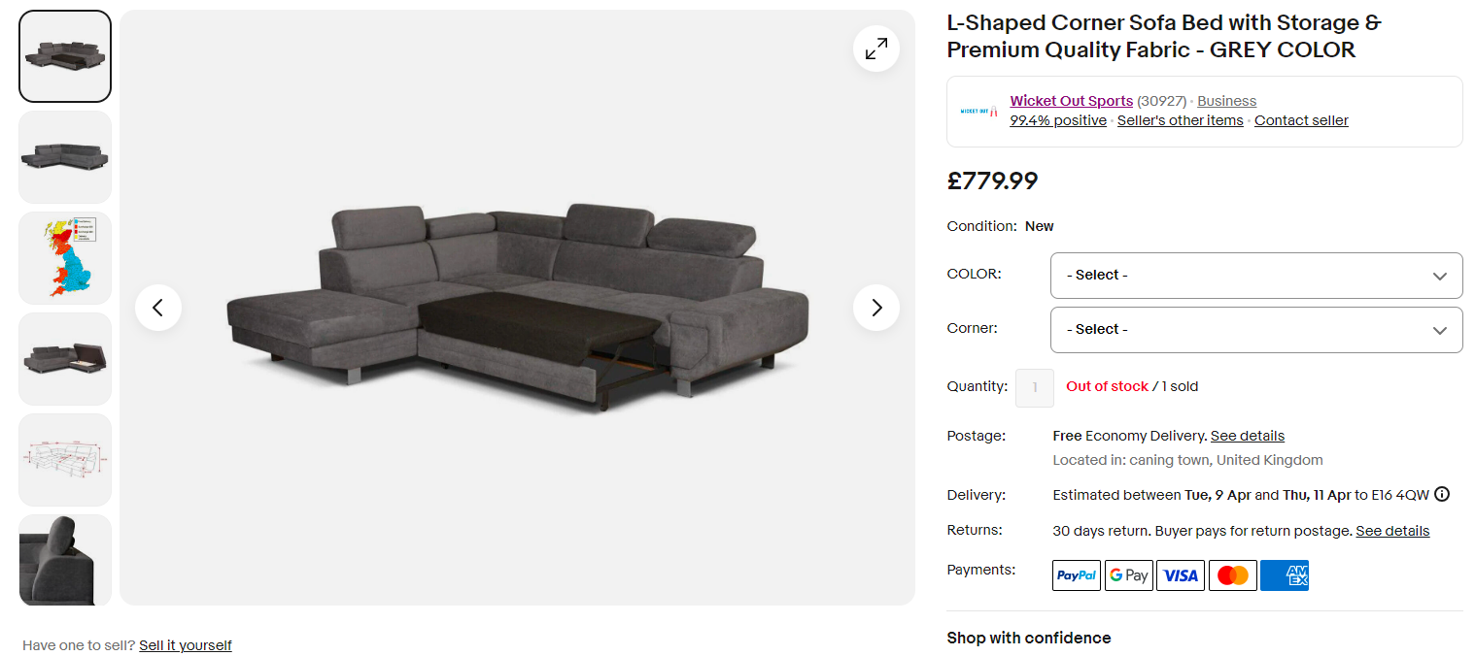1475x656 pixels.
Task: Click the PayPal payment icon
Action: point(1077,575)
